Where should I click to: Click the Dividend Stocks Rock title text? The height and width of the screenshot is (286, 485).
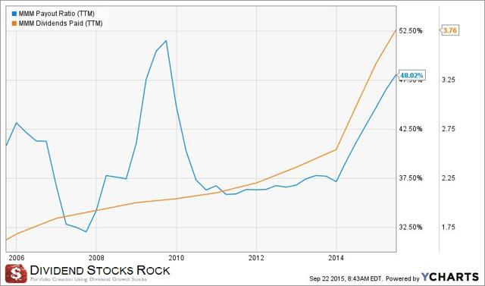(x=99, y=270)
